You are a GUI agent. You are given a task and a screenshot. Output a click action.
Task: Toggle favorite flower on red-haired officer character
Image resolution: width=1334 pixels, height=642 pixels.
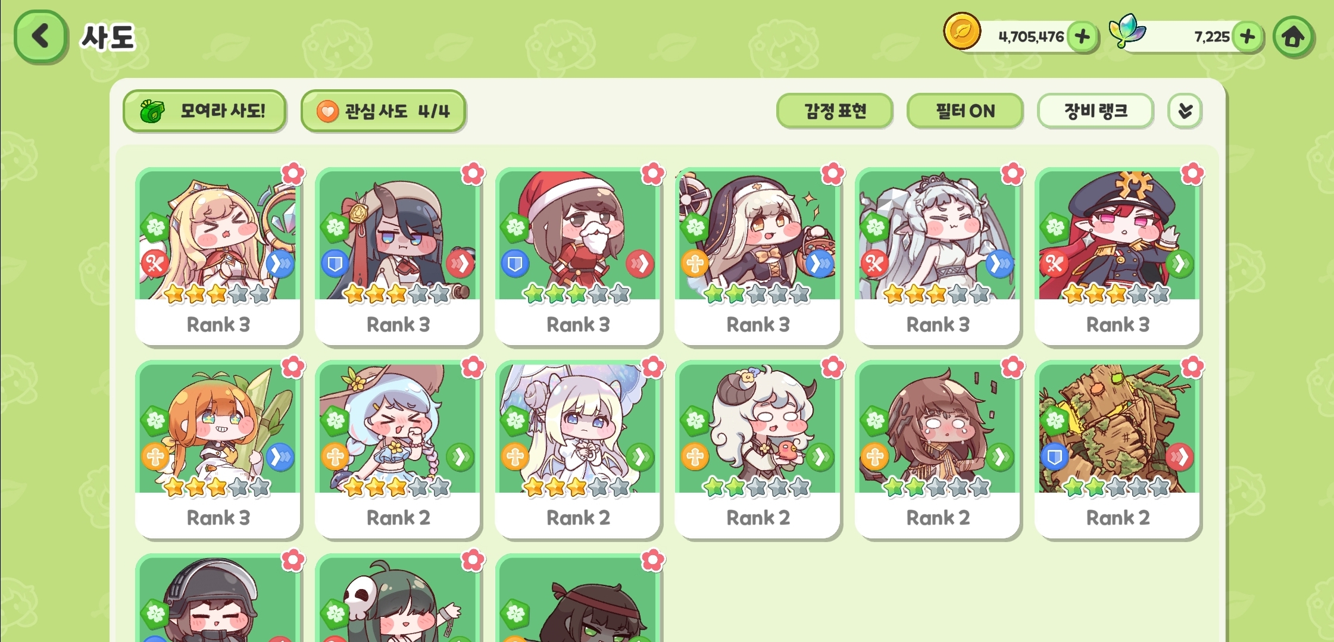(1192, 174)
